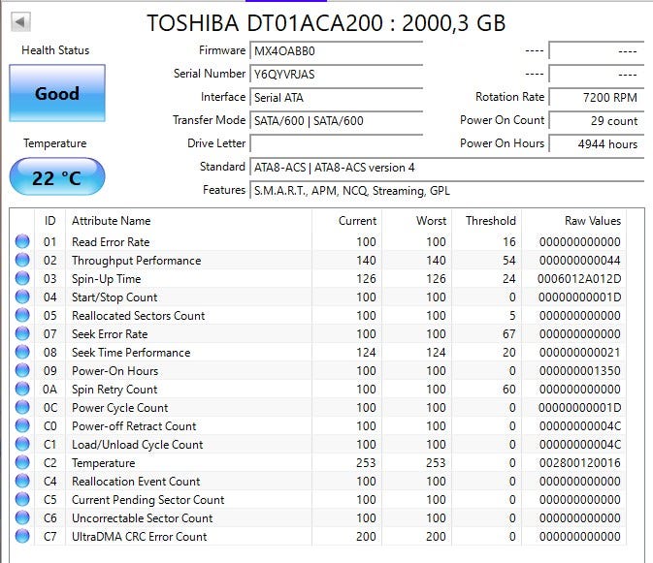The height and width of the screenshot is (563, 653).
Task: Click raw value 0006012A012D
Action: (579, 278)
